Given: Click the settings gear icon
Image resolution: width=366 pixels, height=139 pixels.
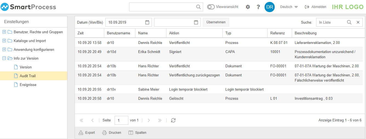Looking at the screenshot, I should pyautogui.click(x=248, y=7).
